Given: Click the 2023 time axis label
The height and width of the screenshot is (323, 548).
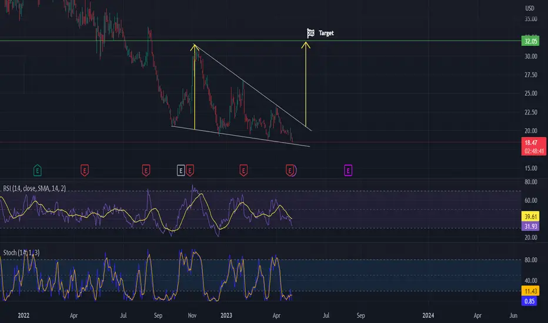Looking at the screenshot, I should [x=226, y=315].
